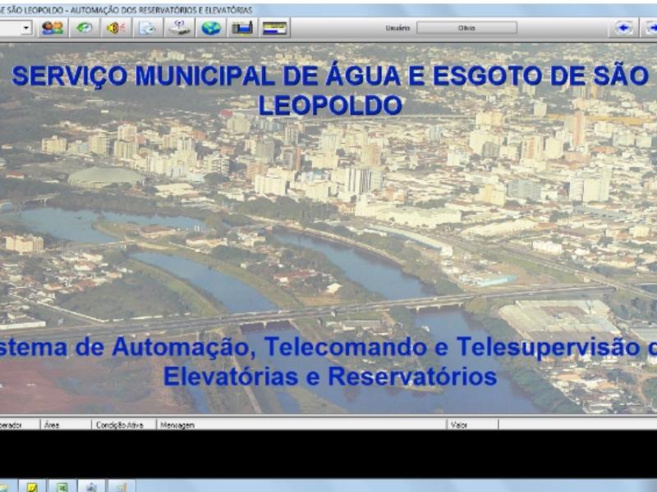The width and height of the screenshot is (657, 492).
Task: Expand the toolbar dropdown arrow
Action: tap(26, 28)
